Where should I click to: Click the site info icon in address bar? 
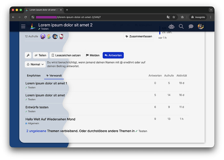(x=33, y=17)
